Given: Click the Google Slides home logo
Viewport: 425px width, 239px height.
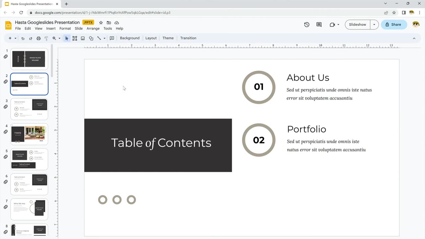Looking at the screenshot, I should click(8, 25).
